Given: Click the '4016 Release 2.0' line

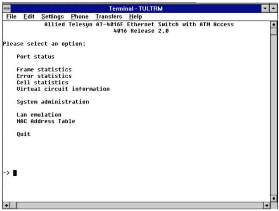Looking at the screenshot, I should tap(141, 31).
